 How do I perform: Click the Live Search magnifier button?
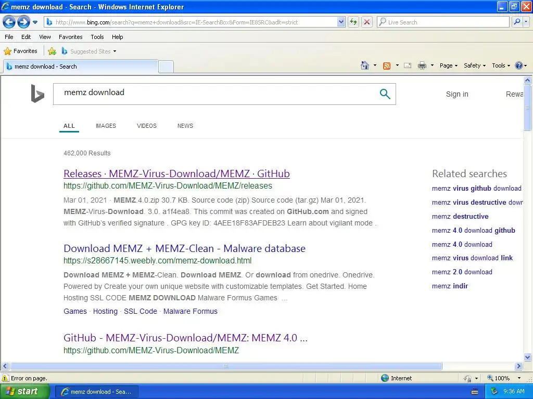(517, 22)
